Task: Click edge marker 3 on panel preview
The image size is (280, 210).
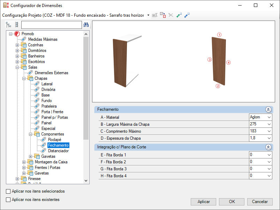Action: point(210,60)
